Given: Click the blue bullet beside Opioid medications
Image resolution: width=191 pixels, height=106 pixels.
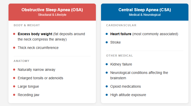Looking at the screenshot, I should pyautogui.click(x=107, y=86).
